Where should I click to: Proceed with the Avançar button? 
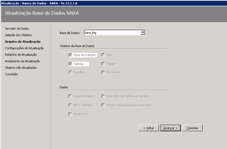click(170, 128)
